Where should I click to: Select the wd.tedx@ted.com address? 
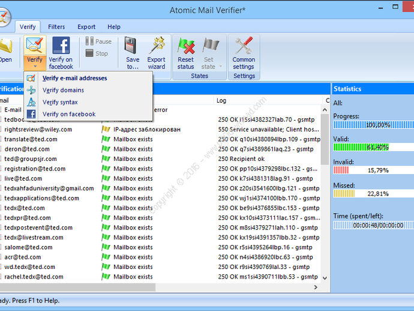(29, 267)
